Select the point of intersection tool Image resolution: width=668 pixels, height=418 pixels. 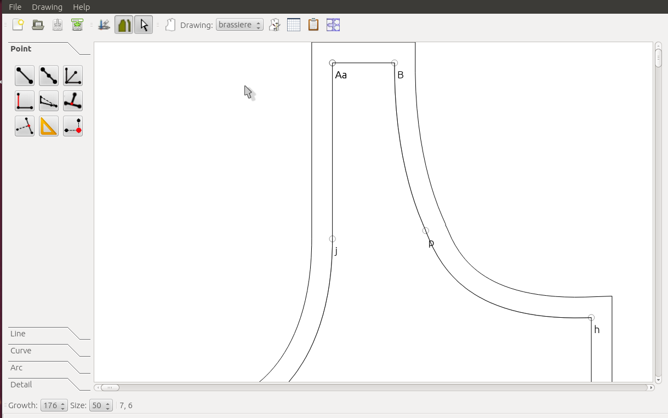pyautogui.click(x=72, y=126)
